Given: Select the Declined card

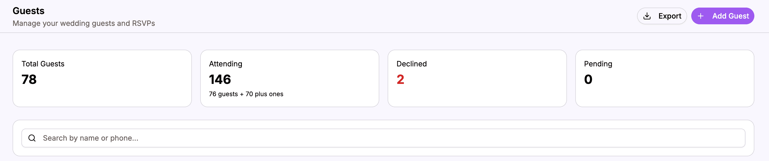Looking at the screenshot, I should (477, 78).
